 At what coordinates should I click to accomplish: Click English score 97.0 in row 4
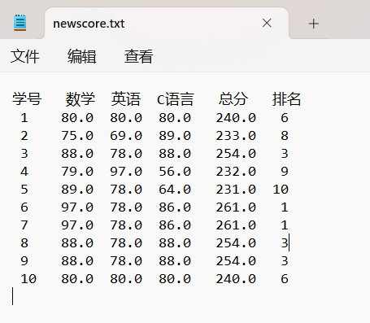126,172
